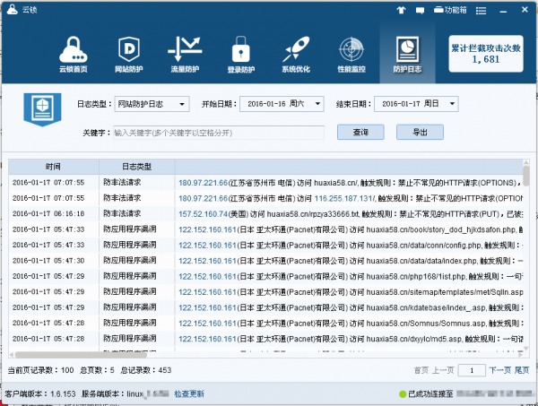Jump to 尾页 last page
This screenshot has height=406, width=538.
pyautogui.click(x=522, y=369)
